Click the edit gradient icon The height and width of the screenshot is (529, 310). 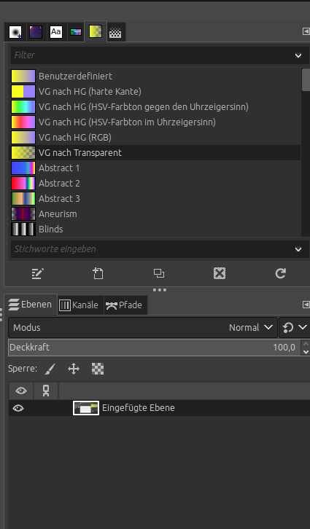37,273
